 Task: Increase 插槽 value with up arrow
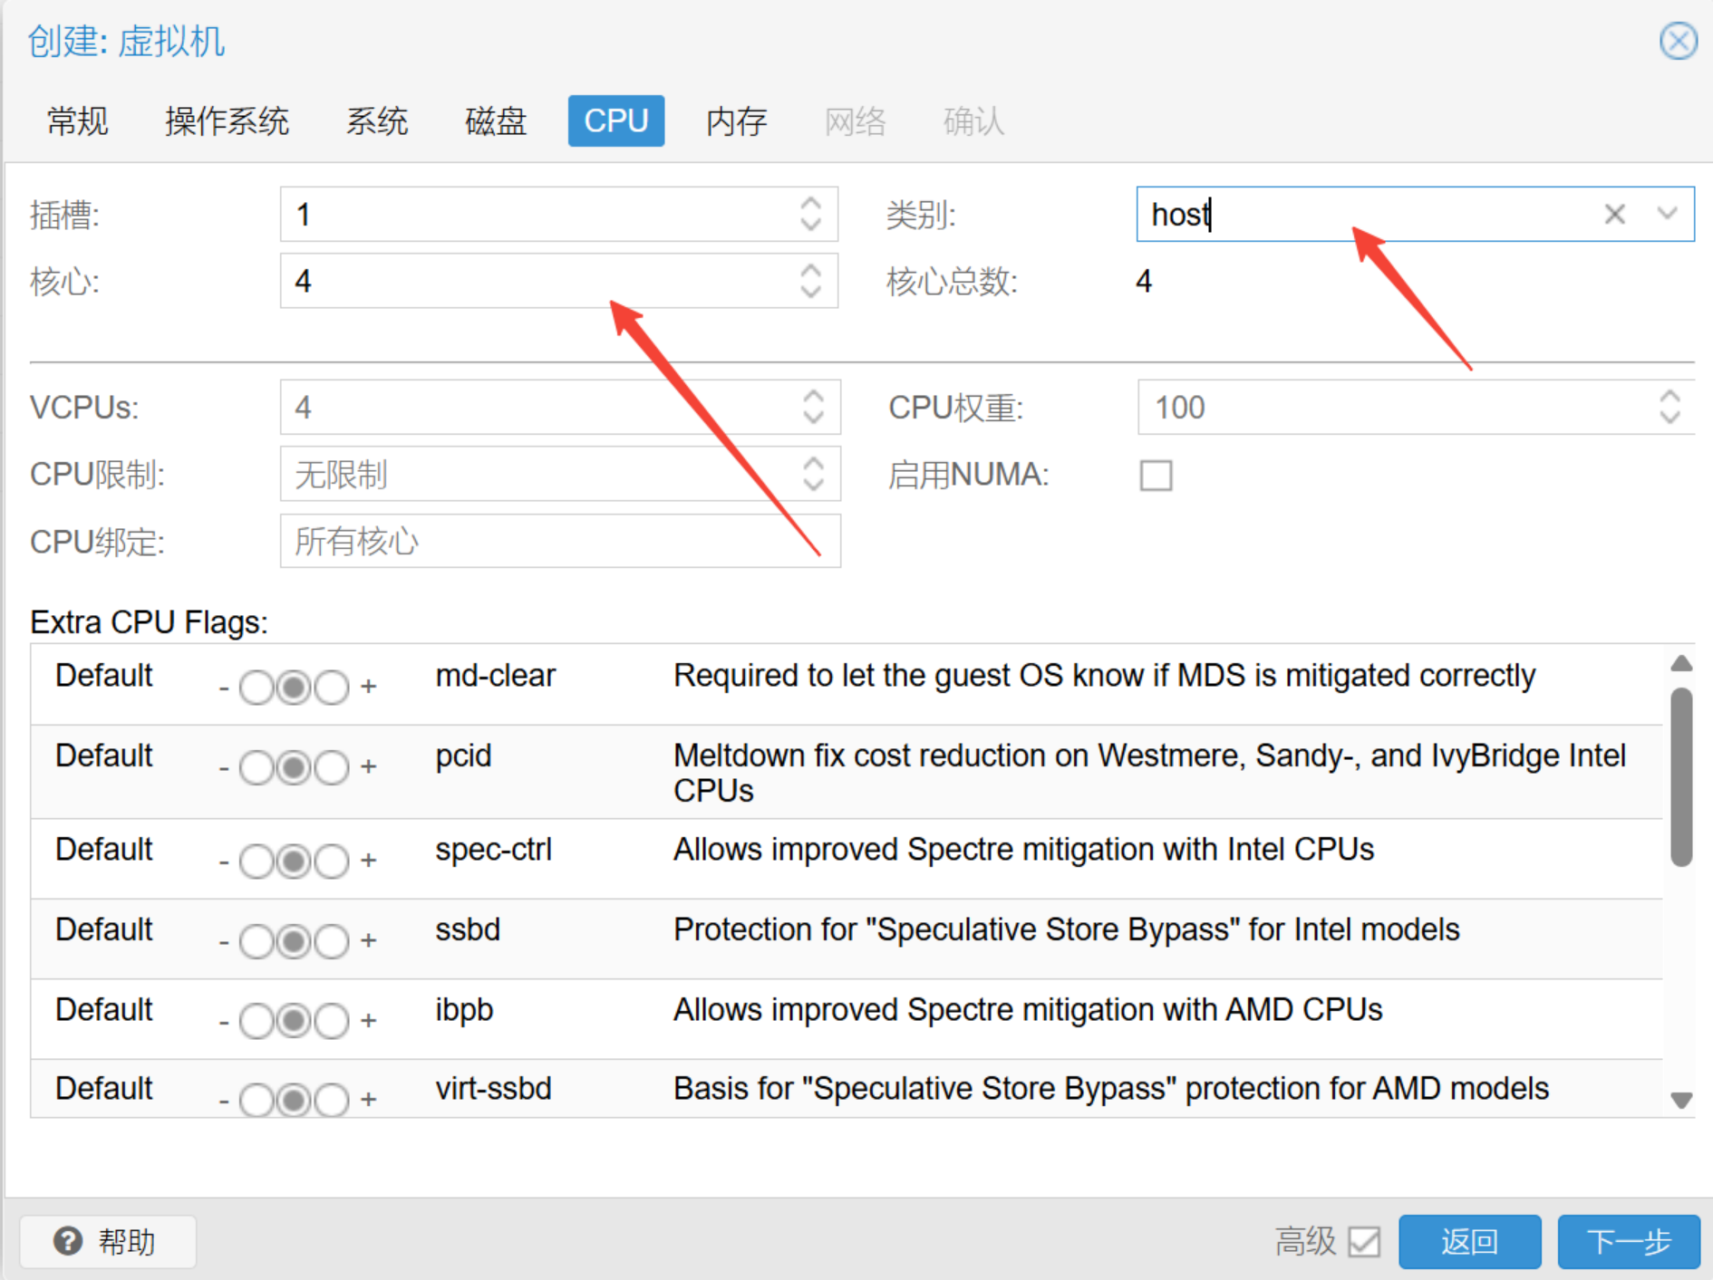pos(811,204)
